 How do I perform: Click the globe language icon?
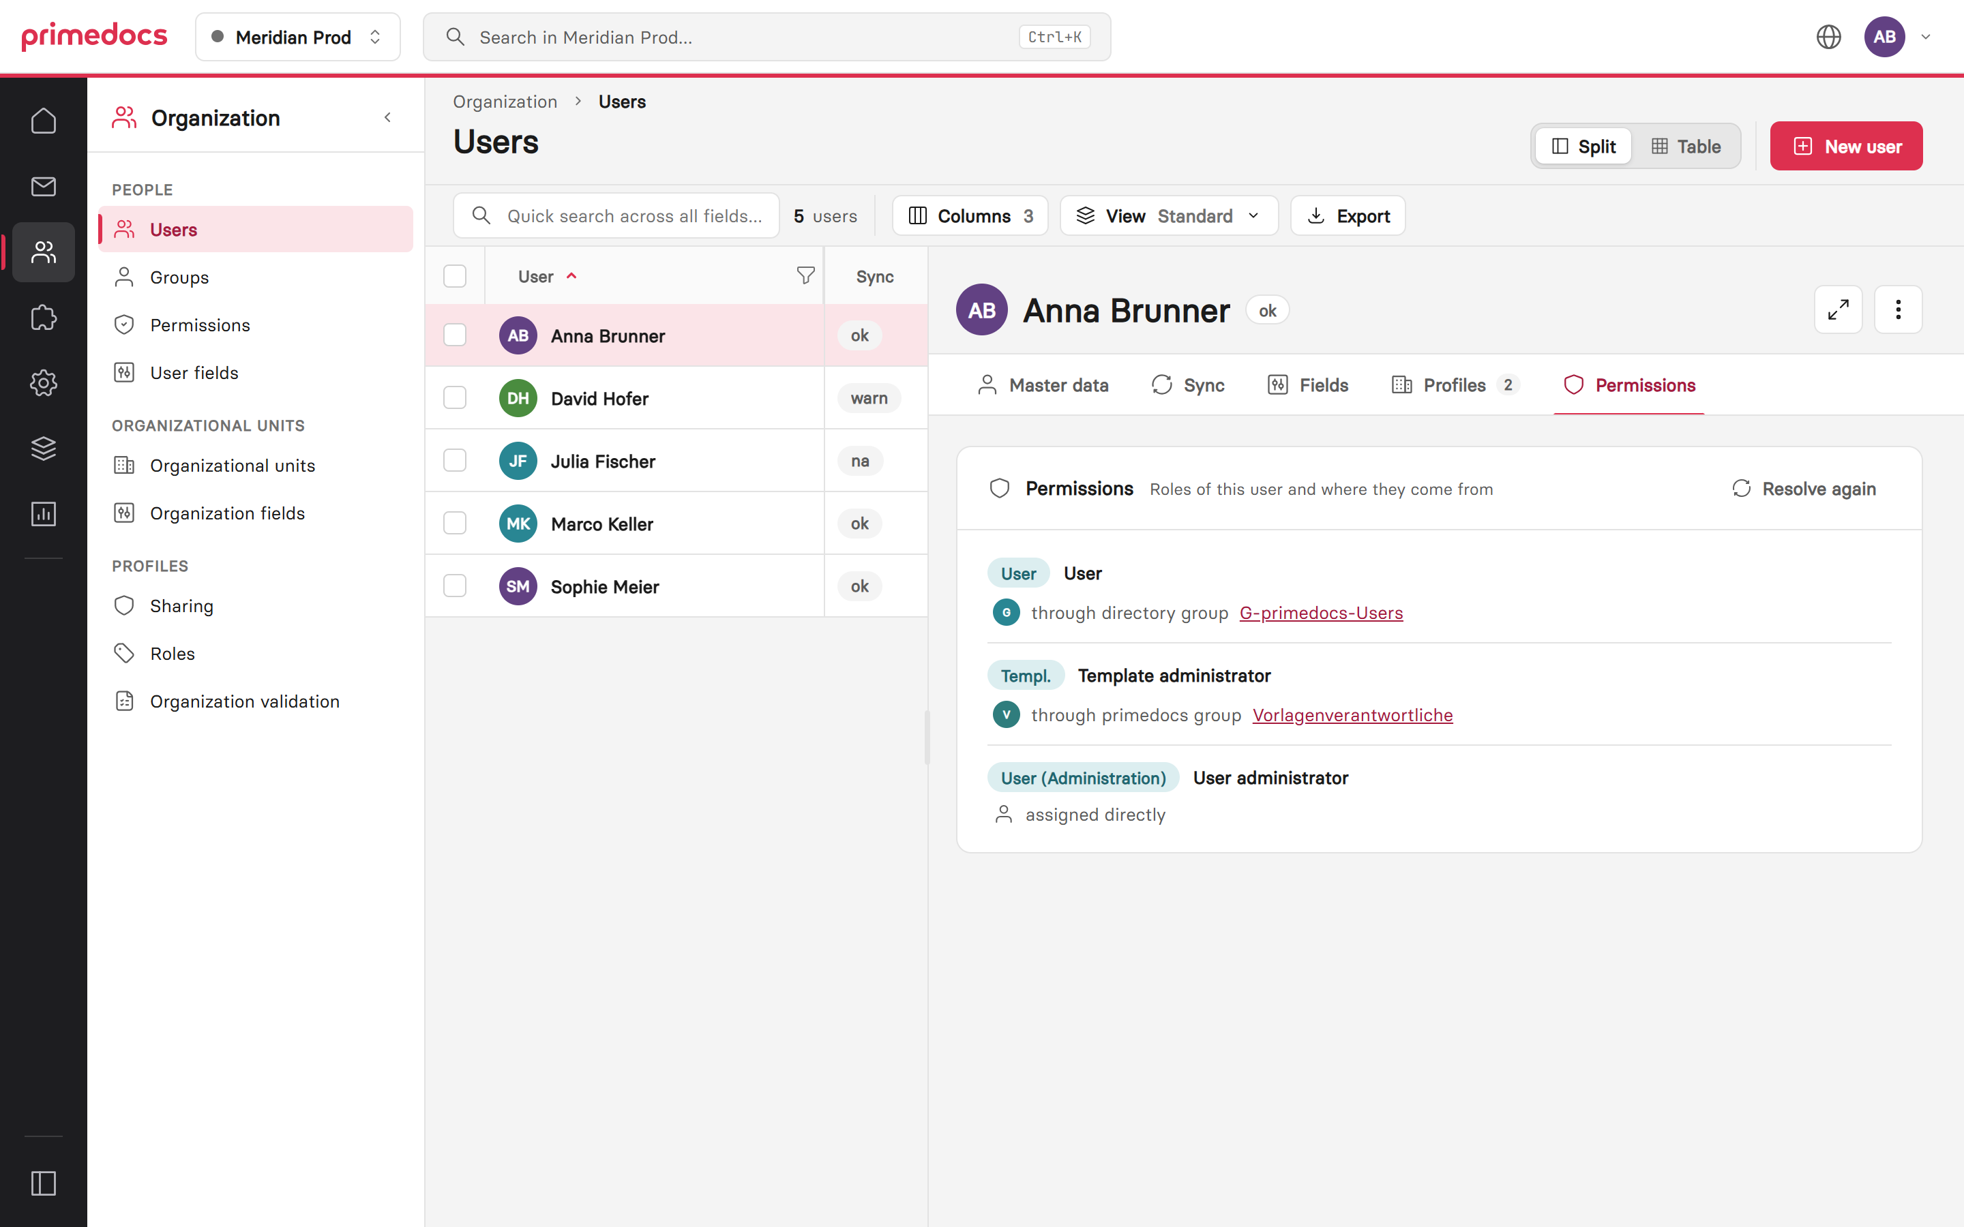(x=1828, y=37)
